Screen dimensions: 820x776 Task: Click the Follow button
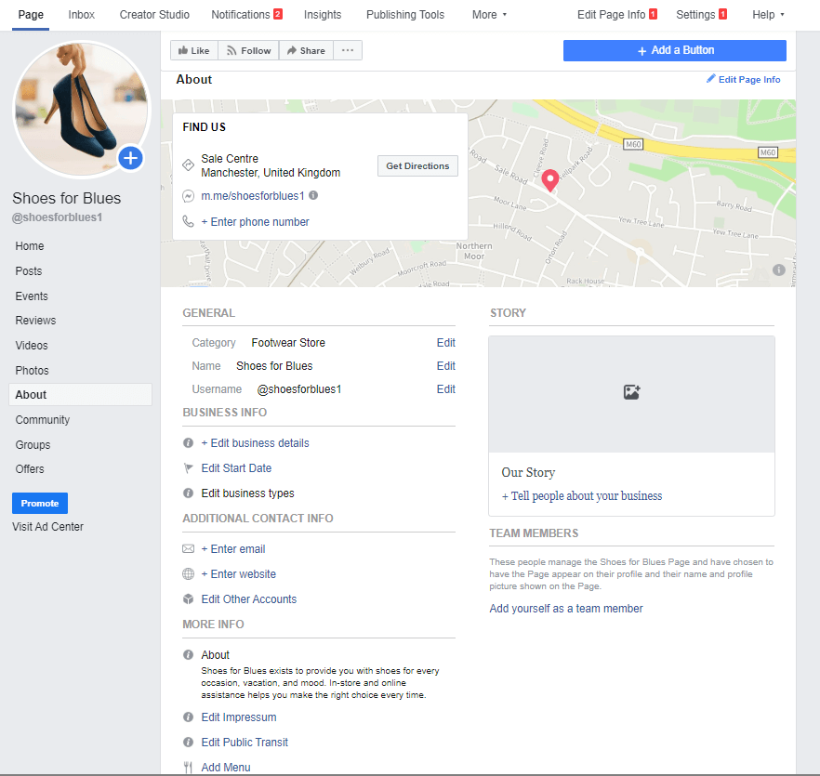pos(248,50)
